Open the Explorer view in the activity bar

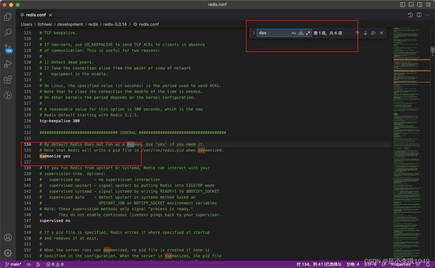click(8, 17)
